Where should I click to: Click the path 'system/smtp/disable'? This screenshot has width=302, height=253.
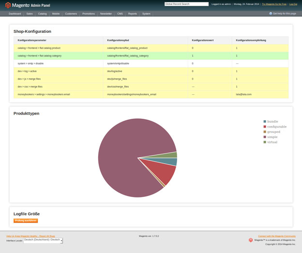[x=118, y=63]
